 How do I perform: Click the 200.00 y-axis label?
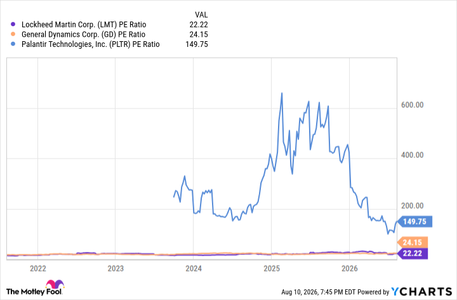point(412,205)
